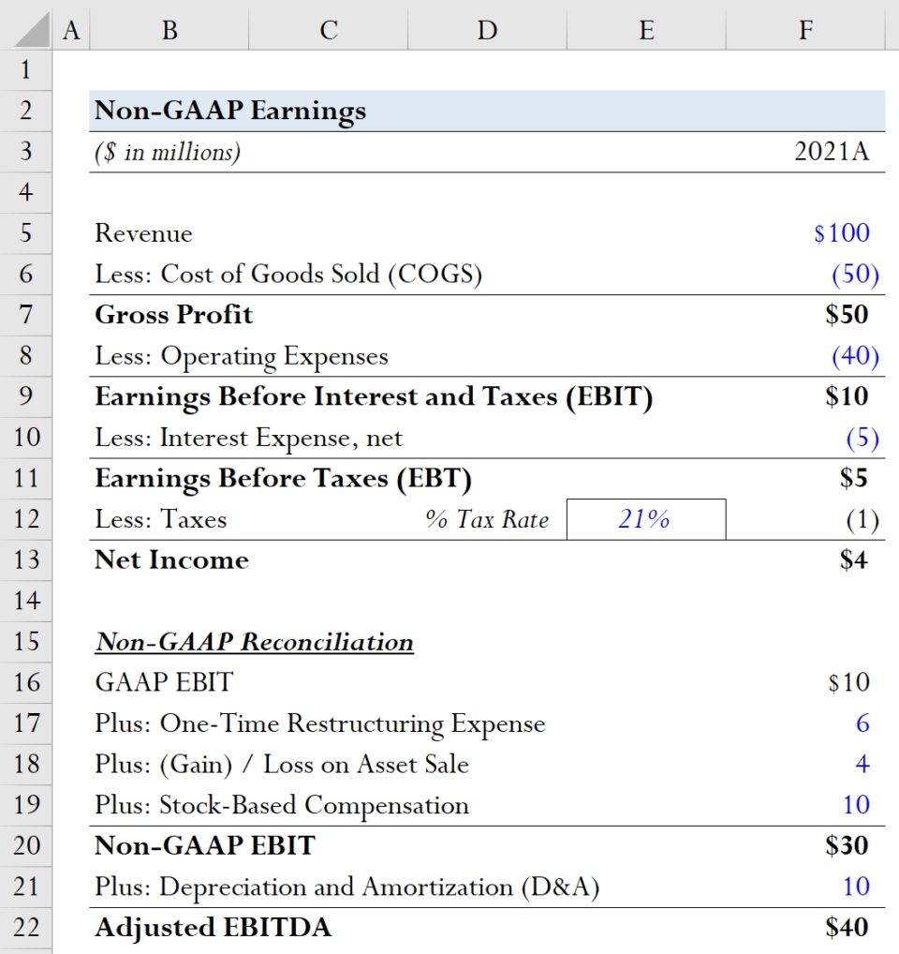
Task: Select row header 2
Action: [26, 110]
